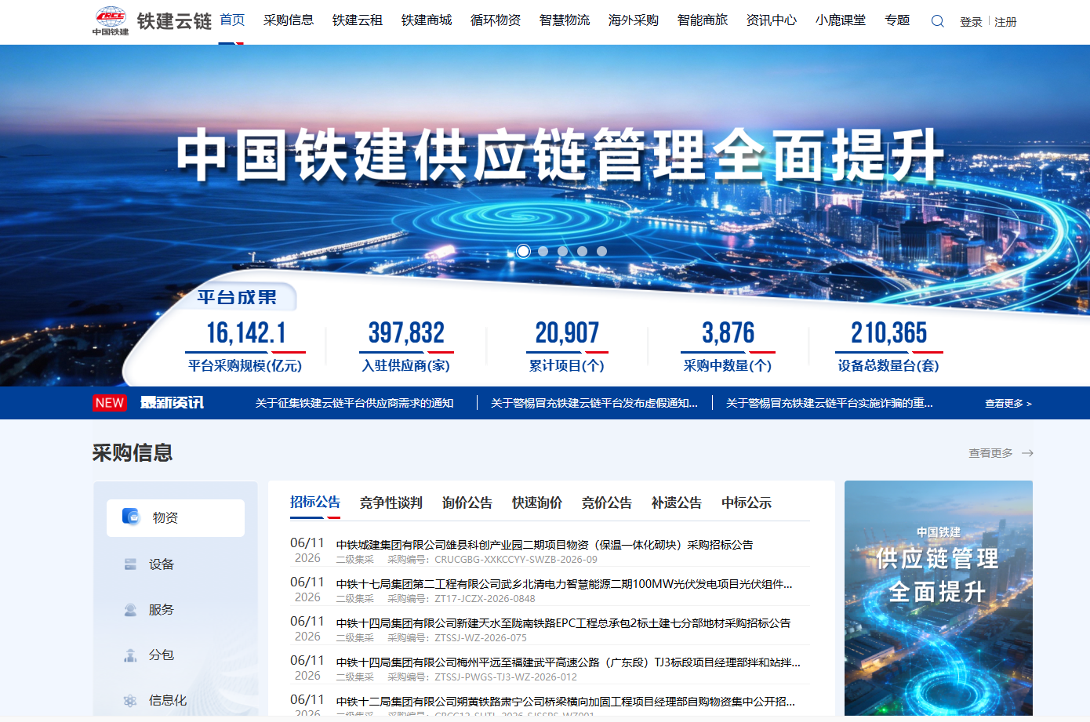The height and width of the screenshot is (722, 1090).
Task: Click the 服务 category icon
Action: click(130, 610)
